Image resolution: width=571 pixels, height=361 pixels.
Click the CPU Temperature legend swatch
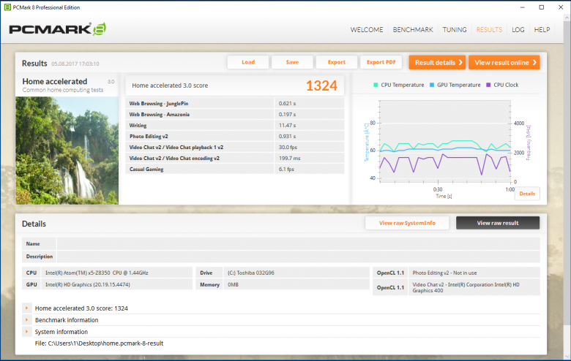376,85
